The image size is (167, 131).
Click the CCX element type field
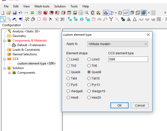tap(128, 59)
